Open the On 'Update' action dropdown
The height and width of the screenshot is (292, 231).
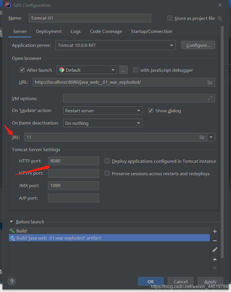[x=103, y=111]
